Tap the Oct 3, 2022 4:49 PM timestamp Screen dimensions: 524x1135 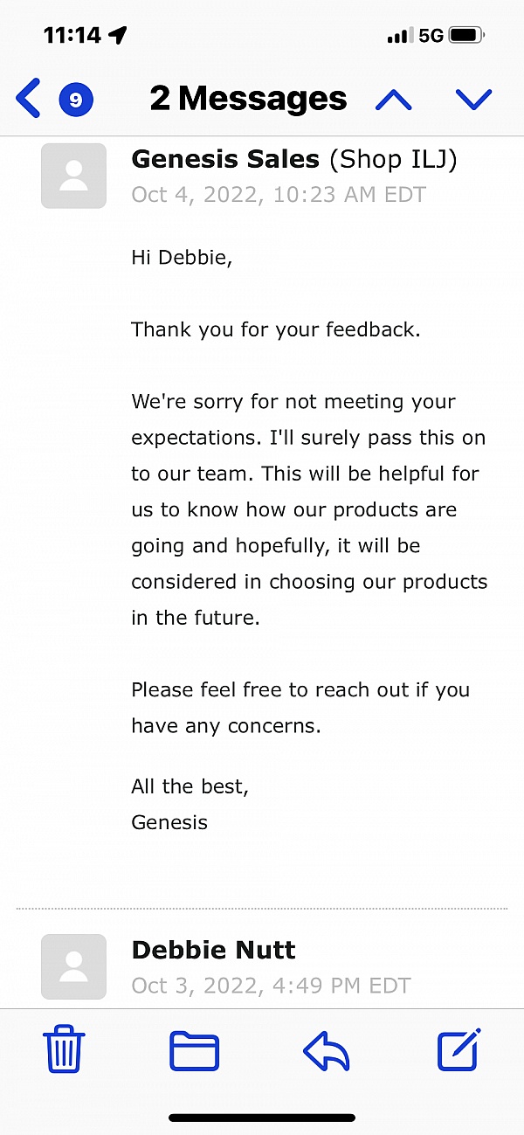coord(271,986)
